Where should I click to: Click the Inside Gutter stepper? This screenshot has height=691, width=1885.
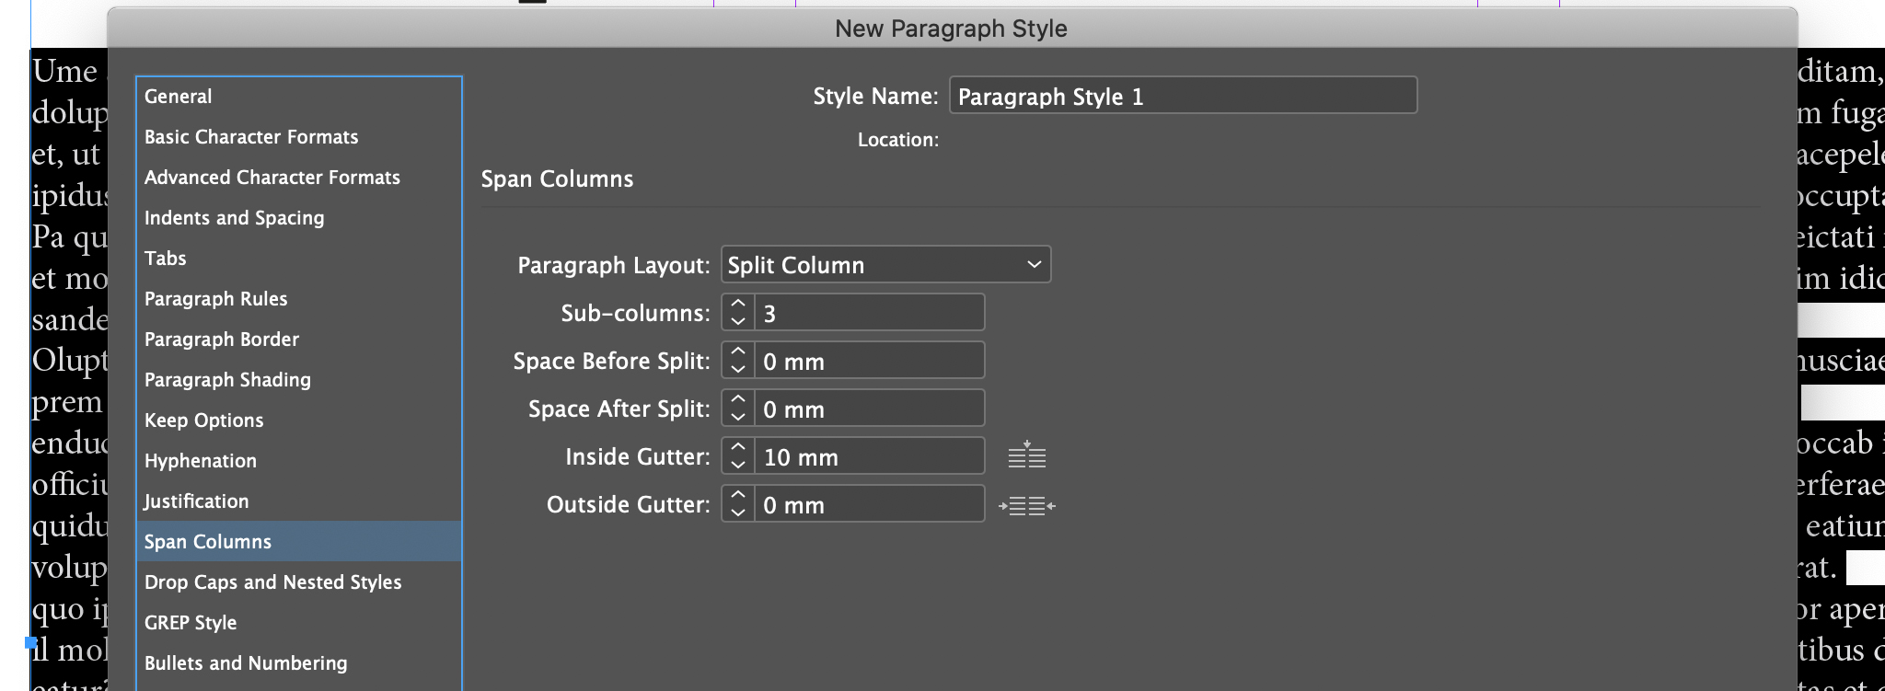[x=737, y=456]
